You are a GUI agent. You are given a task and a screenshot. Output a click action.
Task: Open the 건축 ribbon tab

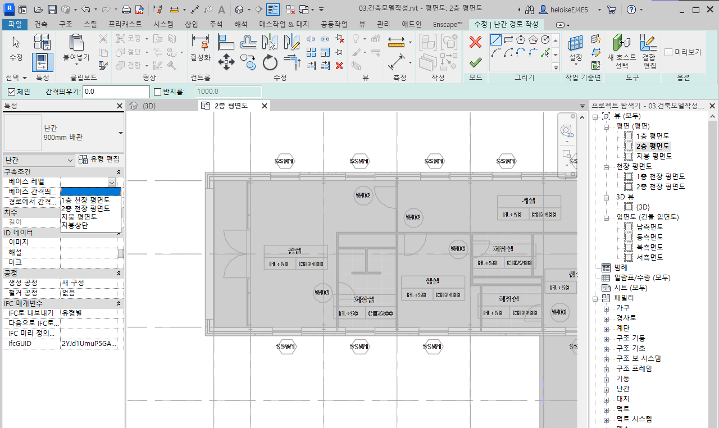point(41,25)
